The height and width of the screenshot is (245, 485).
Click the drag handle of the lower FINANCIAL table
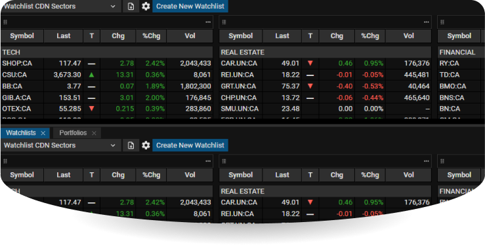pyautogui.click(x=442, y=161)
